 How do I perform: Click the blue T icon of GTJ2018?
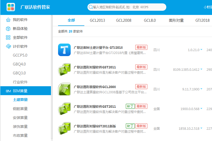point(64,50)
